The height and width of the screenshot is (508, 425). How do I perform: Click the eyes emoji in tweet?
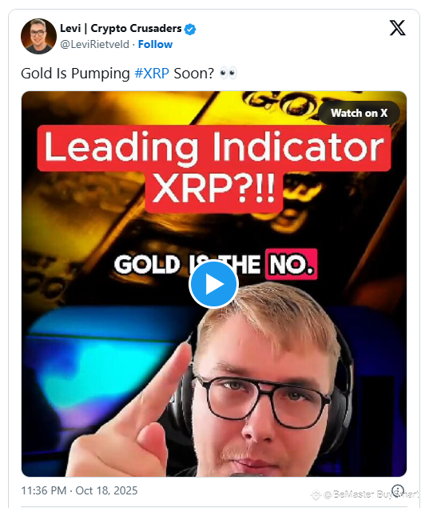click(228, 74)
